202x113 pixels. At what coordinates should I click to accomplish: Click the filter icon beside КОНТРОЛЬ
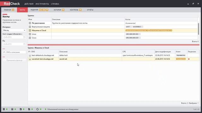click(80, 10)
